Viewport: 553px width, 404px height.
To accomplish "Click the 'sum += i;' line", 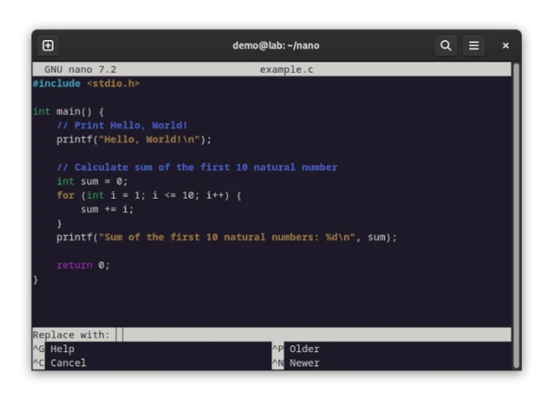I will pos(107,209).
